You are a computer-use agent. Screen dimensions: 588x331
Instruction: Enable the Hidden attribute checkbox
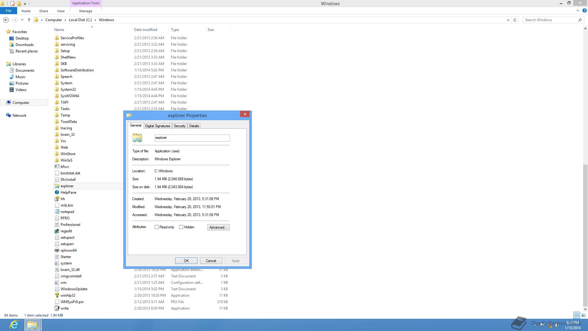pyautogui.click(x=181, y=227)
